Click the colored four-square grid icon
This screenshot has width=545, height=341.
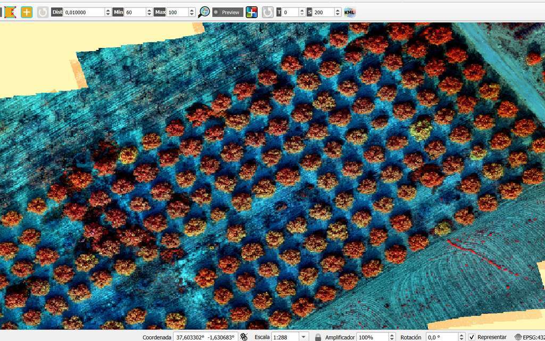[251, 12]
